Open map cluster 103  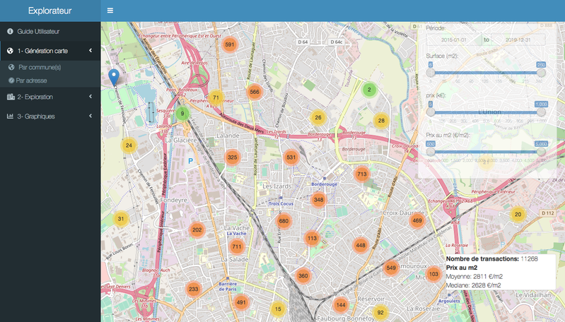(x=433, y=274)
